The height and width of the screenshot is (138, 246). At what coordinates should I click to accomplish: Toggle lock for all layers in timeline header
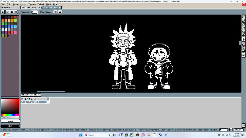pyautogui.click(x=25, y=99)
